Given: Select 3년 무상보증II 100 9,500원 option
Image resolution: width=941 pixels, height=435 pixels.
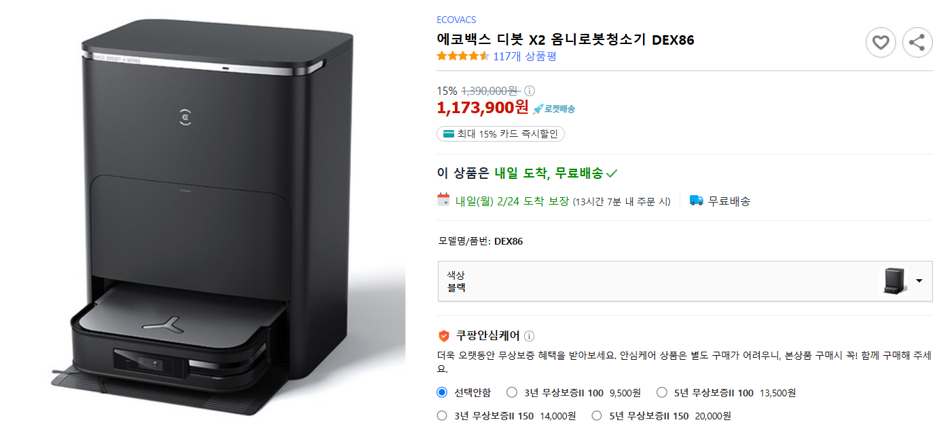Looking at the screenshot, I should (512, 392).
